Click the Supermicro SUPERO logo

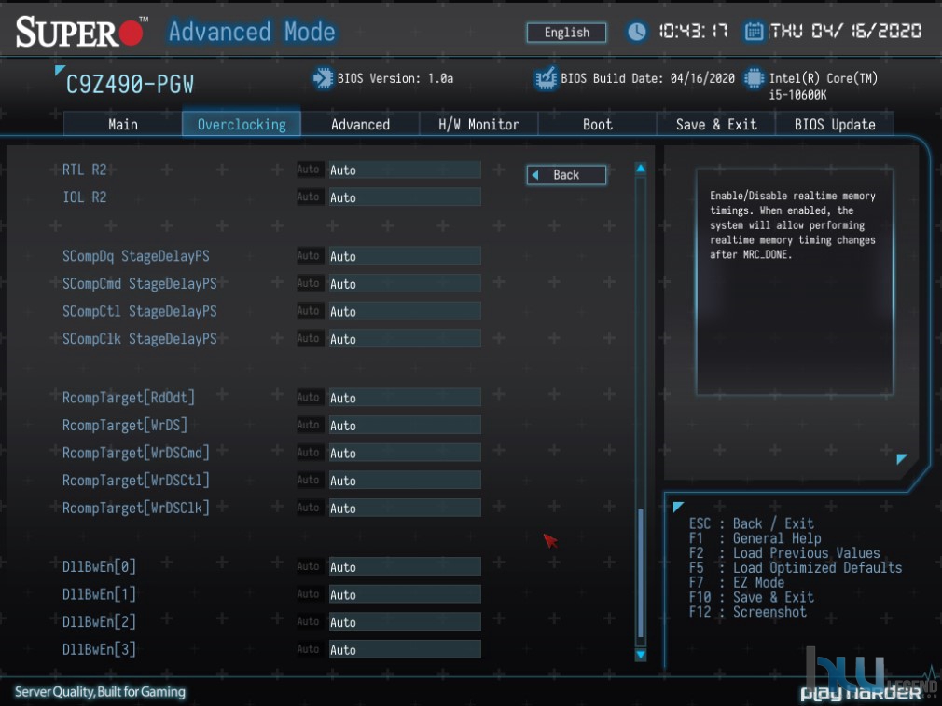coord(82,31)
